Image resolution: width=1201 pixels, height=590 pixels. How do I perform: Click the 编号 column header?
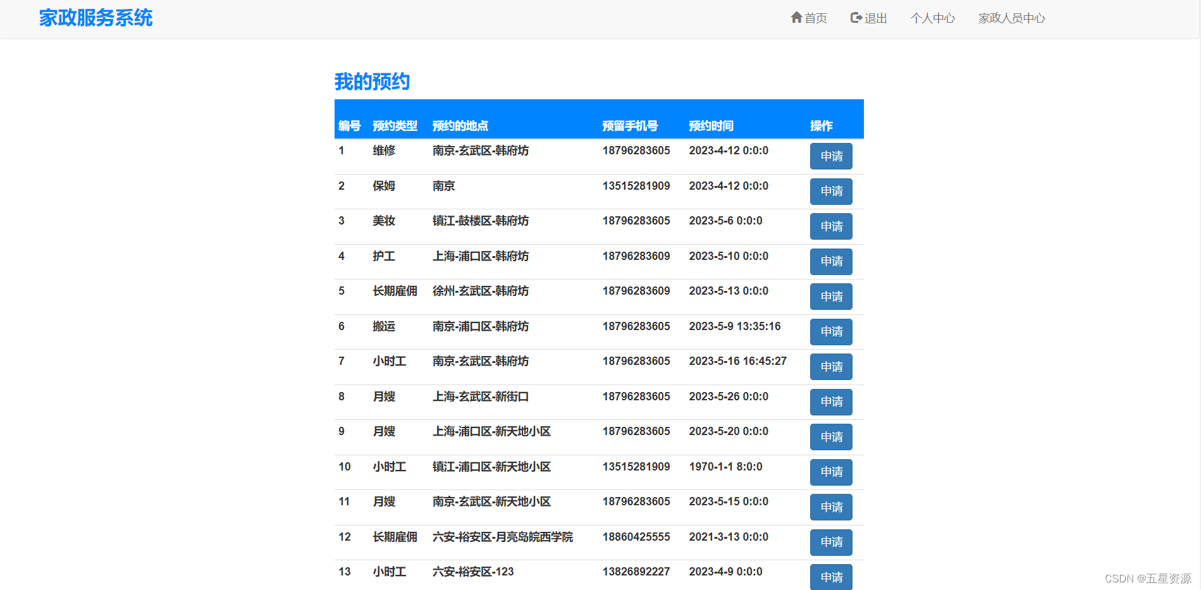coord(349,126)
